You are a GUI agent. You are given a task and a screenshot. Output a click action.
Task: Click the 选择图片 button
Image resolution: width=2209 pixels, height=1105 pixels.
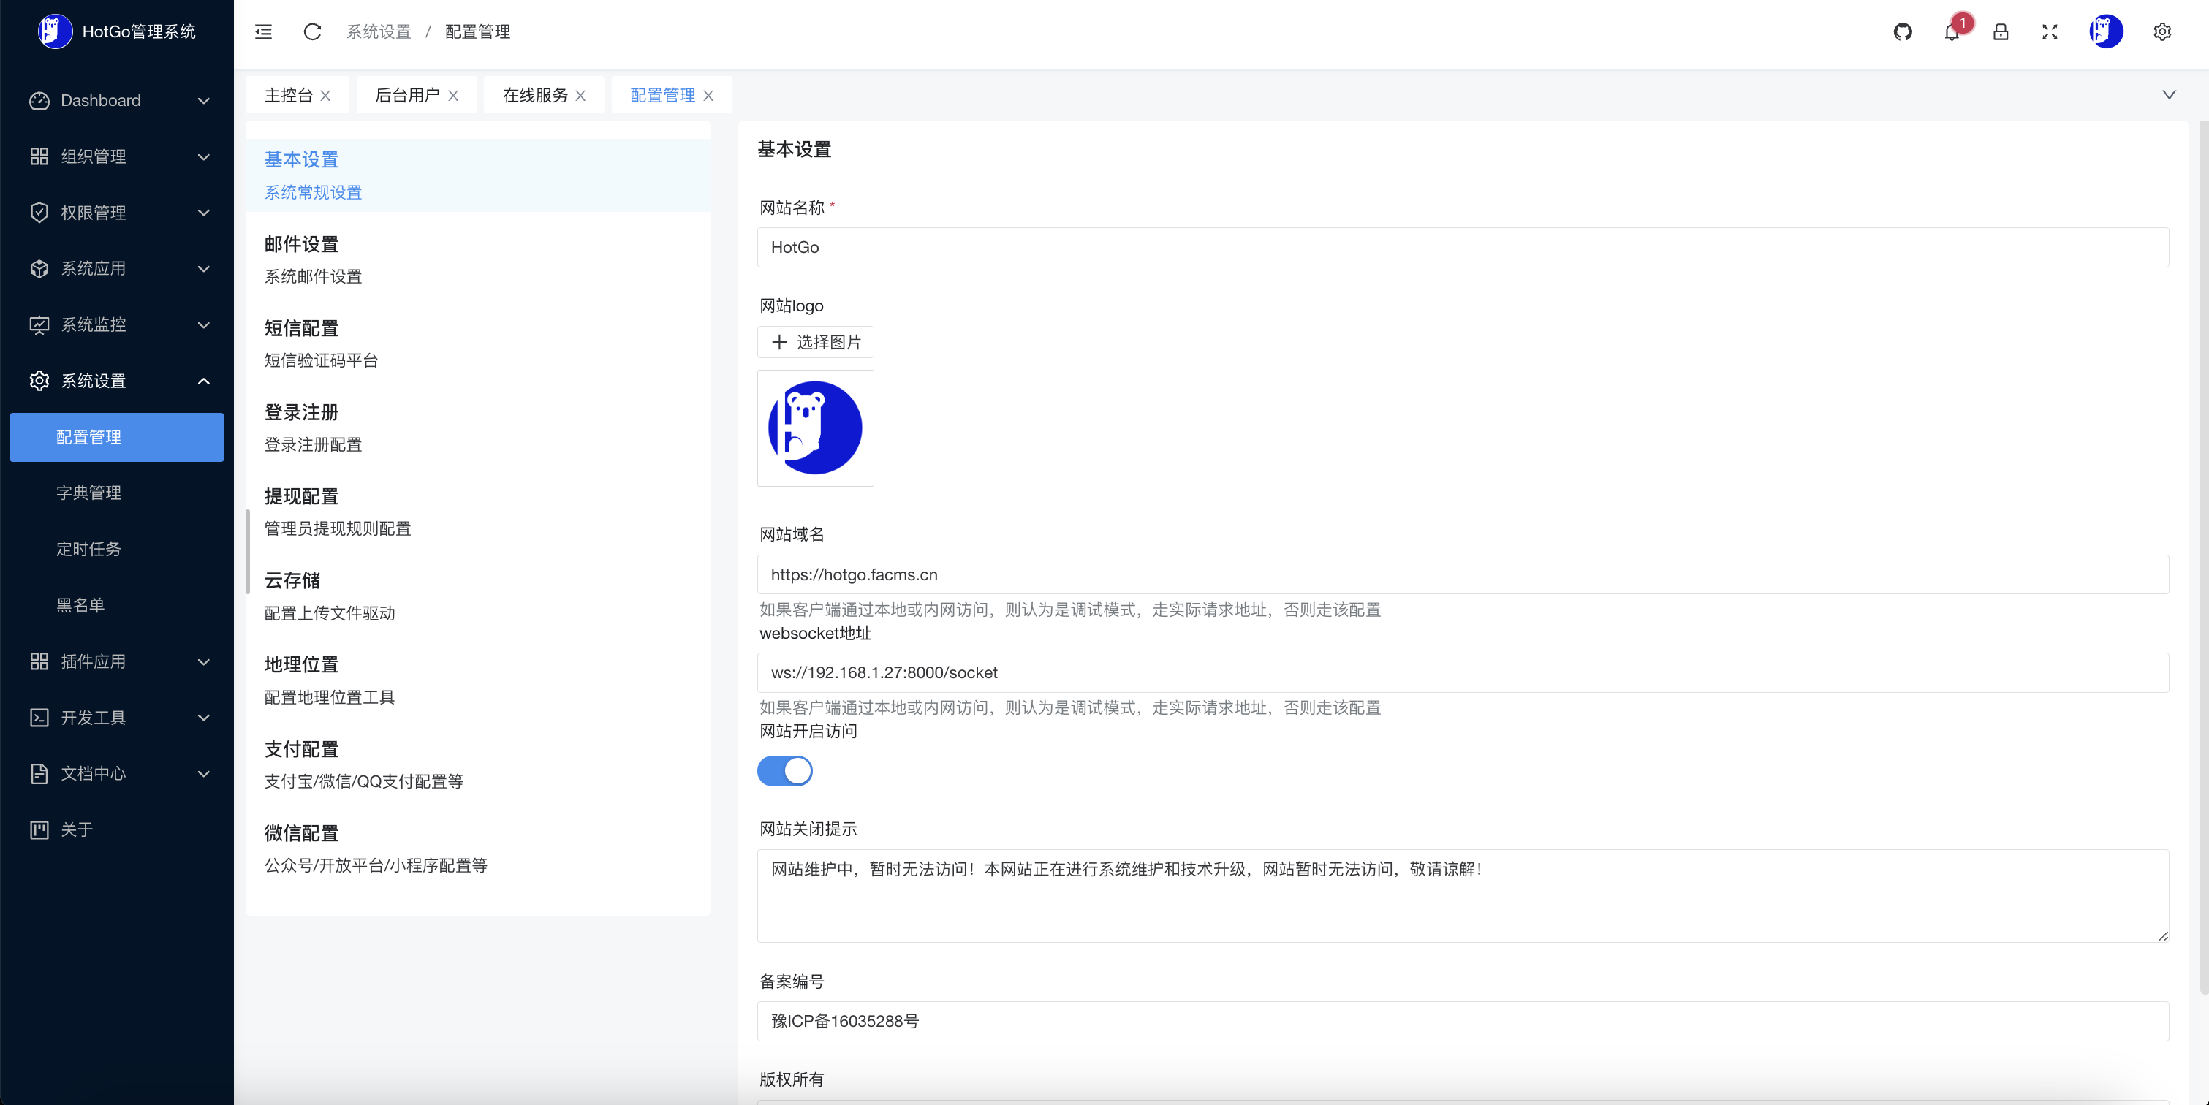814,342
